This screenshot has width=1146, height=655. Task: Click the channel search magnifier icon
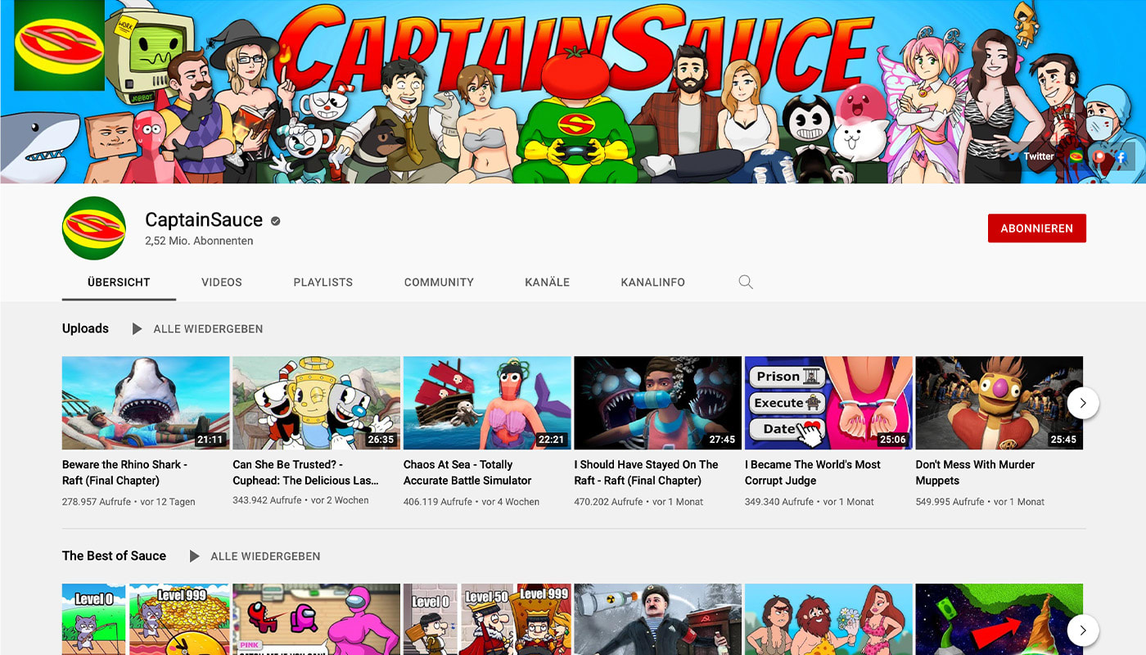[x=745, y=282]
